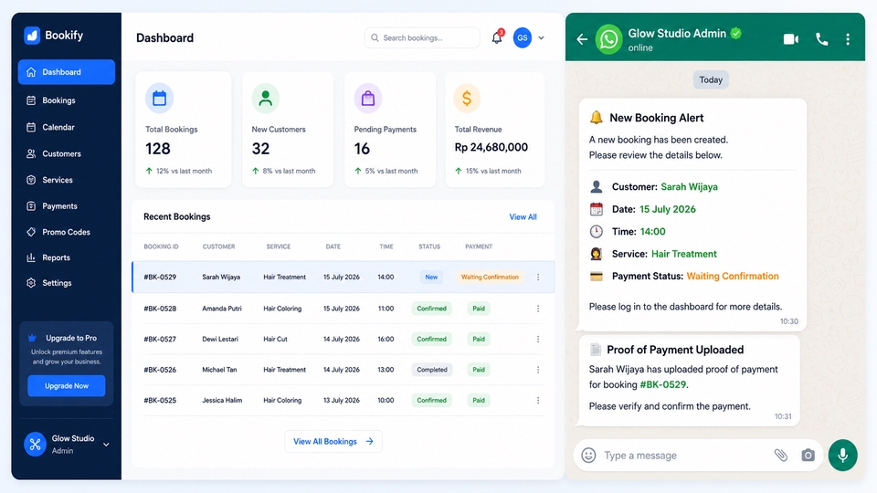This screenshot has height=493, width=877.
Task: Click the back arrow in WhatsApp chat
Action: (582, 39)
